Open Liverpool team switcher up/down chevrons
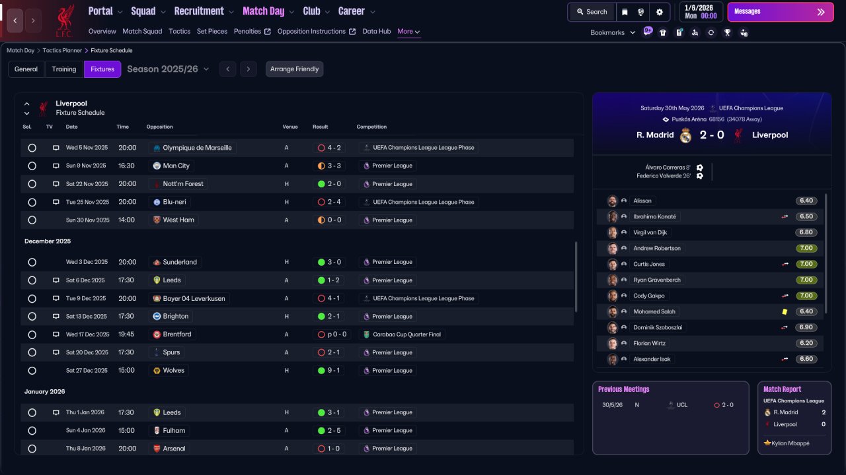 (x=27, y=108)
